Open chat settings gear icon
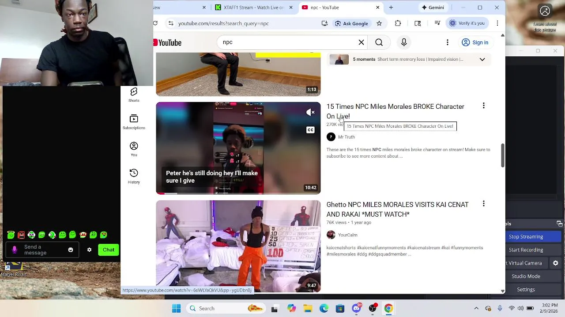The image size is (565, 317). pyautogui.click(x=89, y=250)
